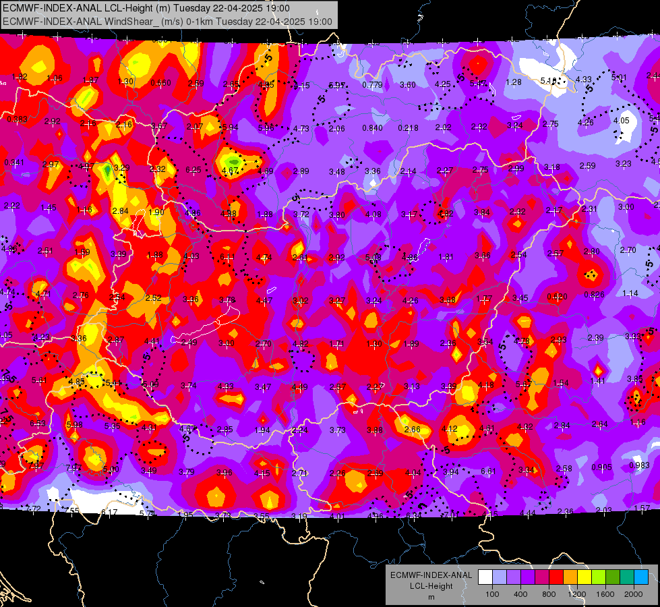Click the magenta-pink legend swatch
The width and height of the screenshot is (660, 607).
coord(542,577)
